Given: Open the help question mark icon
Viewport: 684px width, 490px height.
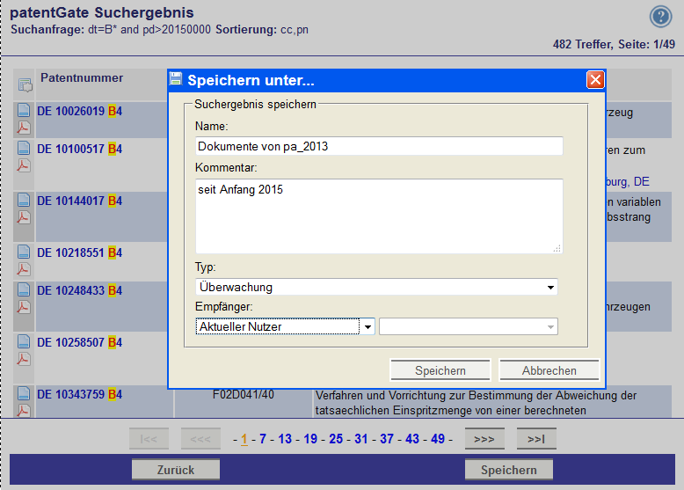Looking at the screenshot, I should 660,17.
